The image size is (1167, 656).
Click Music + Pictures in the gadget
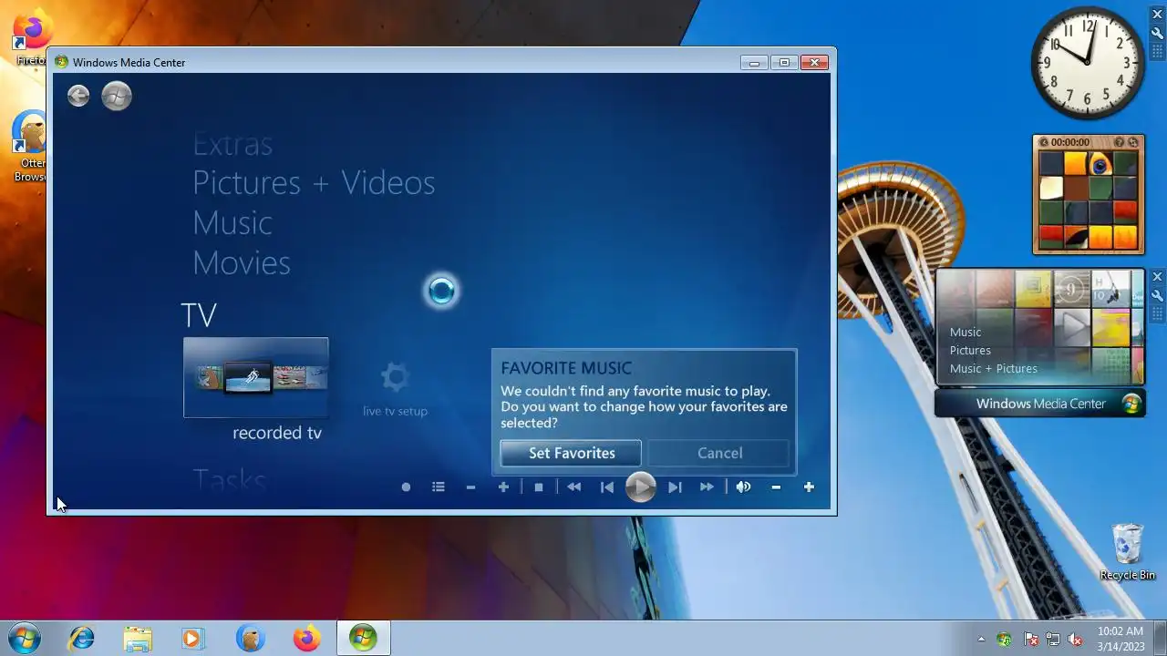[994, 368]
